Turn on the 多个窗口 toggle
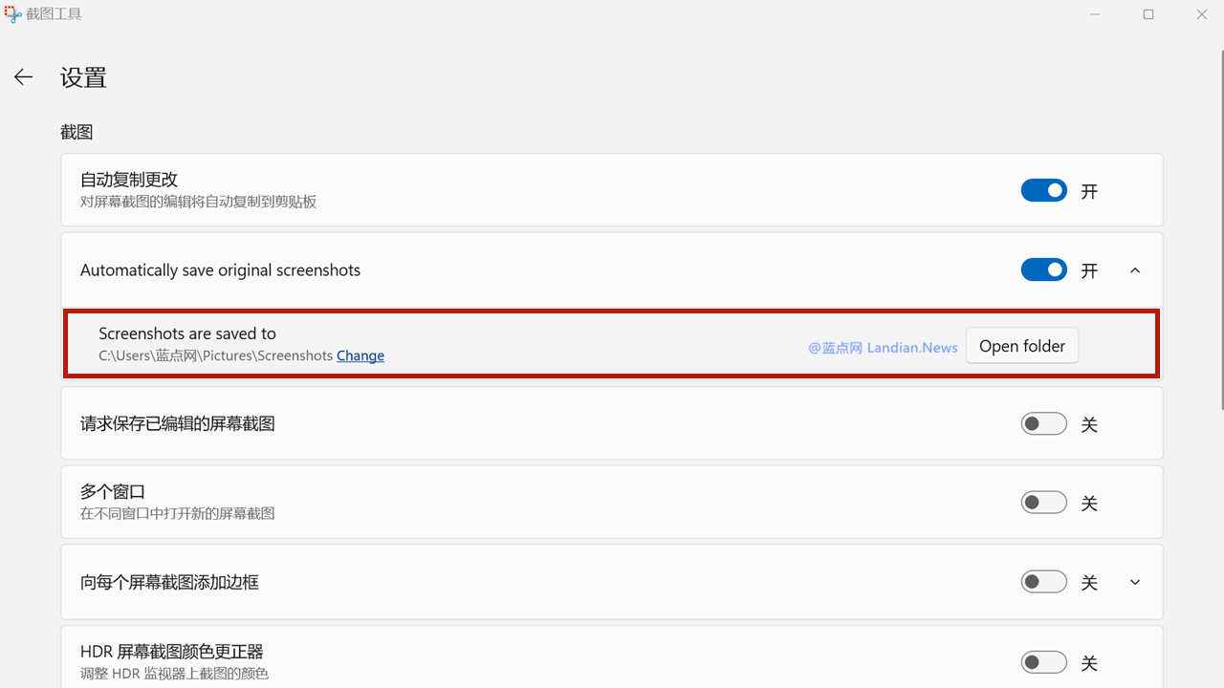Viewport: 1224px width, 688px height. [x=1043, y=503]
